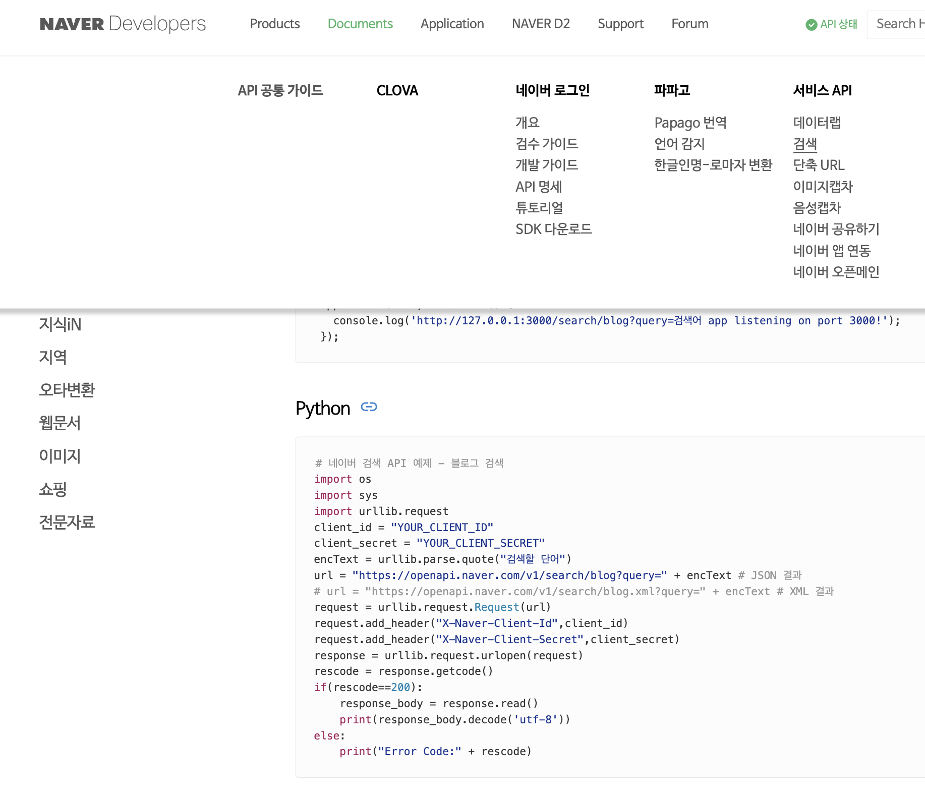
Task: Select 지역 in the sidebar
Action: pos(53,357)
